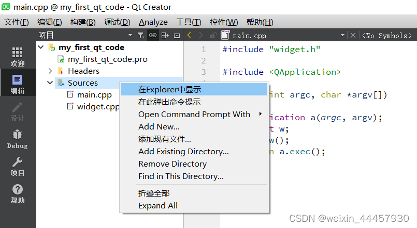This screenshot has height=228, width=417.
Task: Choose 在此弹出命令提示 from context menu
Action: 194,102
